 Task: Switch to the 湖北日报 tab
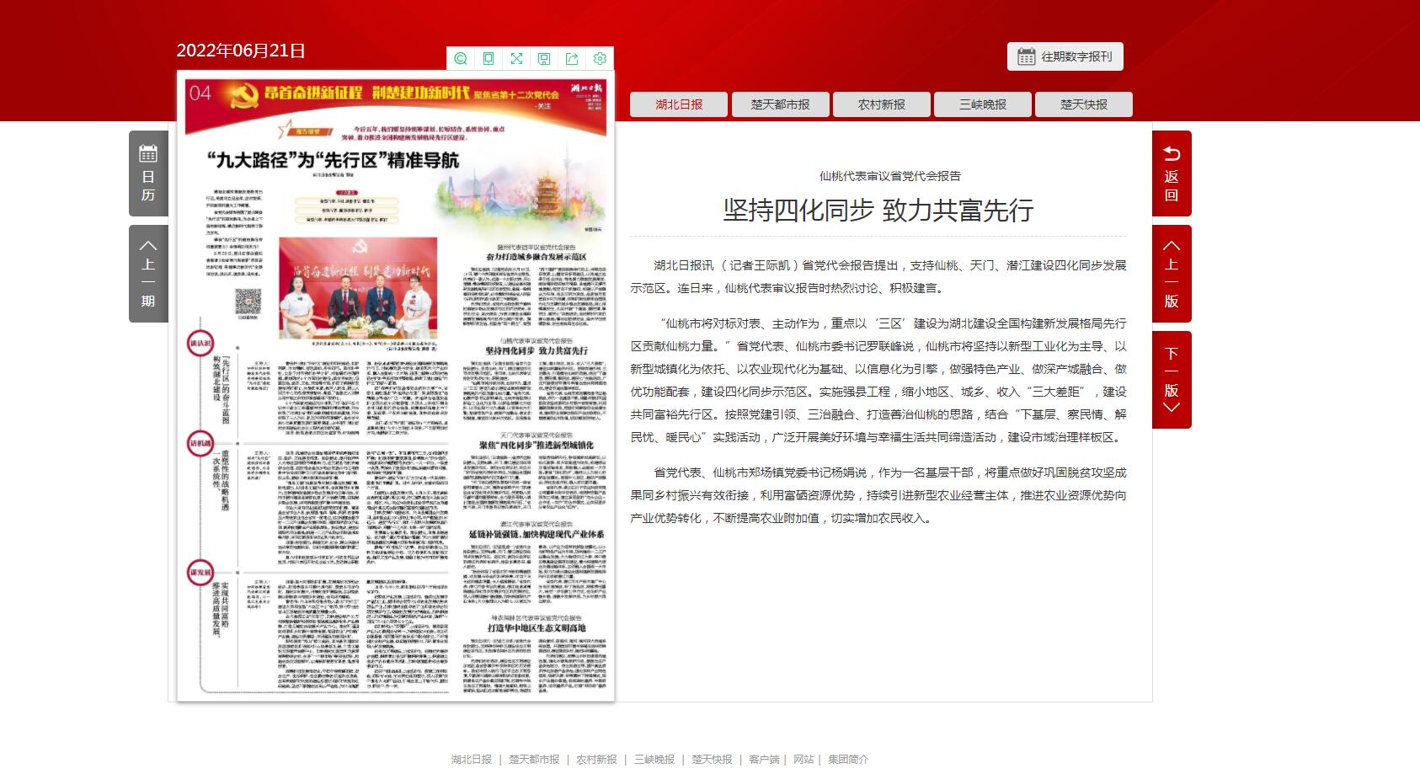tap(679, 104)
